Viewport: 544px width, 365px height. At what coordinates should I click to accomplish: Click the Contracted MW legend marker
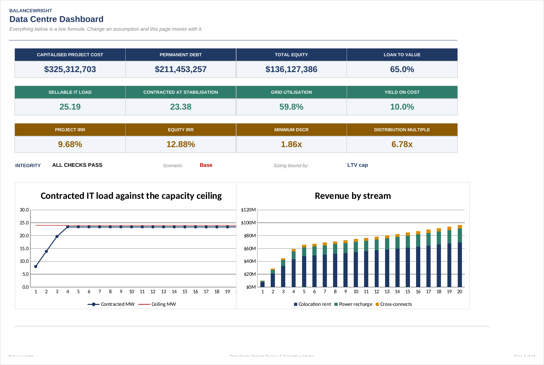(x=93, y=304)
